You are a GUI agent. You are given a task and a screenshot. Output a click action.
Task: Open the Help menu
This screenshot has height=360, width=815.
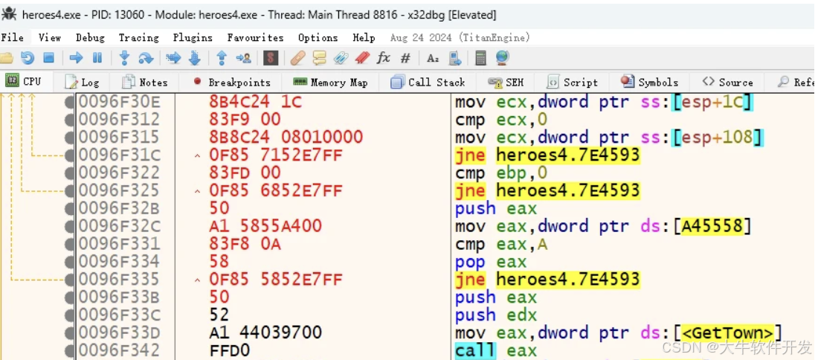[364, 37]
